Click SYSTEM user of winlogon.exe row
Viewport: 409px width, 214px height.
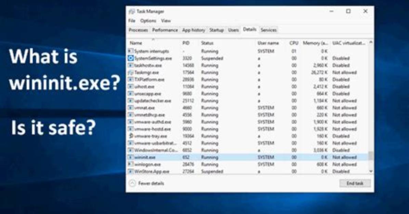click(x=266, y=164)
